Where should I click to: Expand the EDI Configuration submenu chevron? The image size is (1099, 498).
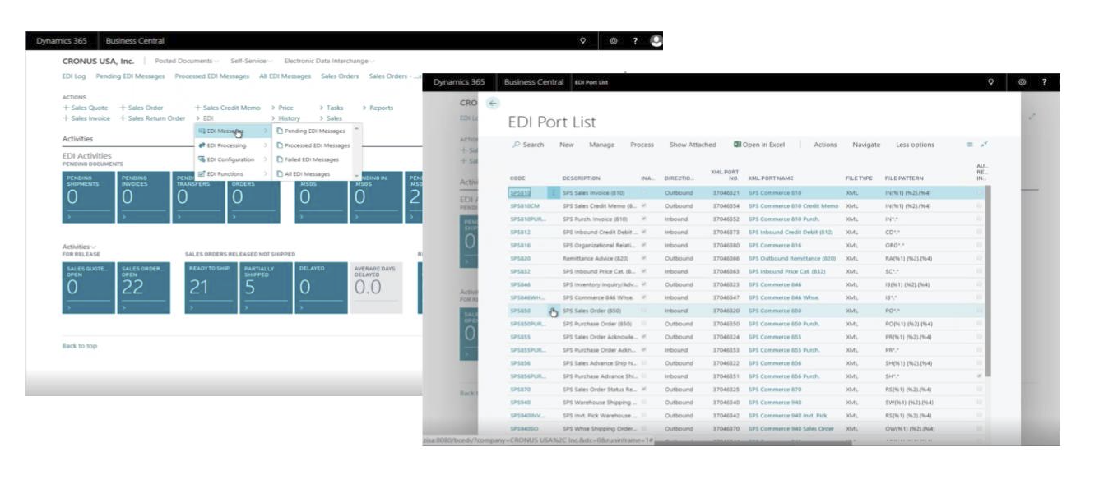[266, 159]
